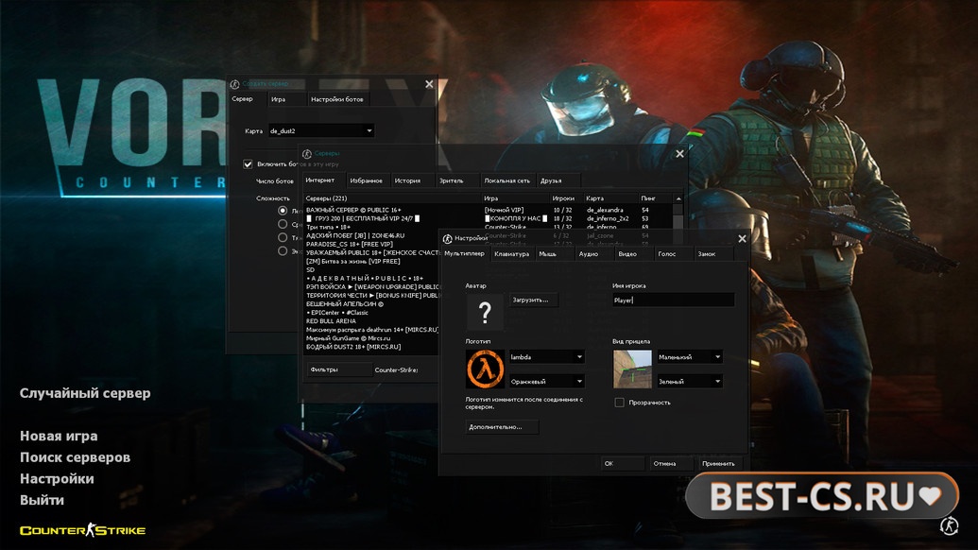Viewport: 978px width, 550px height.
Task: Open the Маленький crosshair size dropdown
Action: tap(690, 356)
